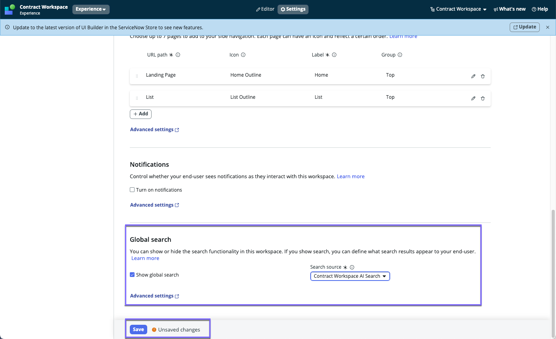Click the 'List Outline' icon cell
The height and width of the screenshot is (339, 556).
pos(243,97)
